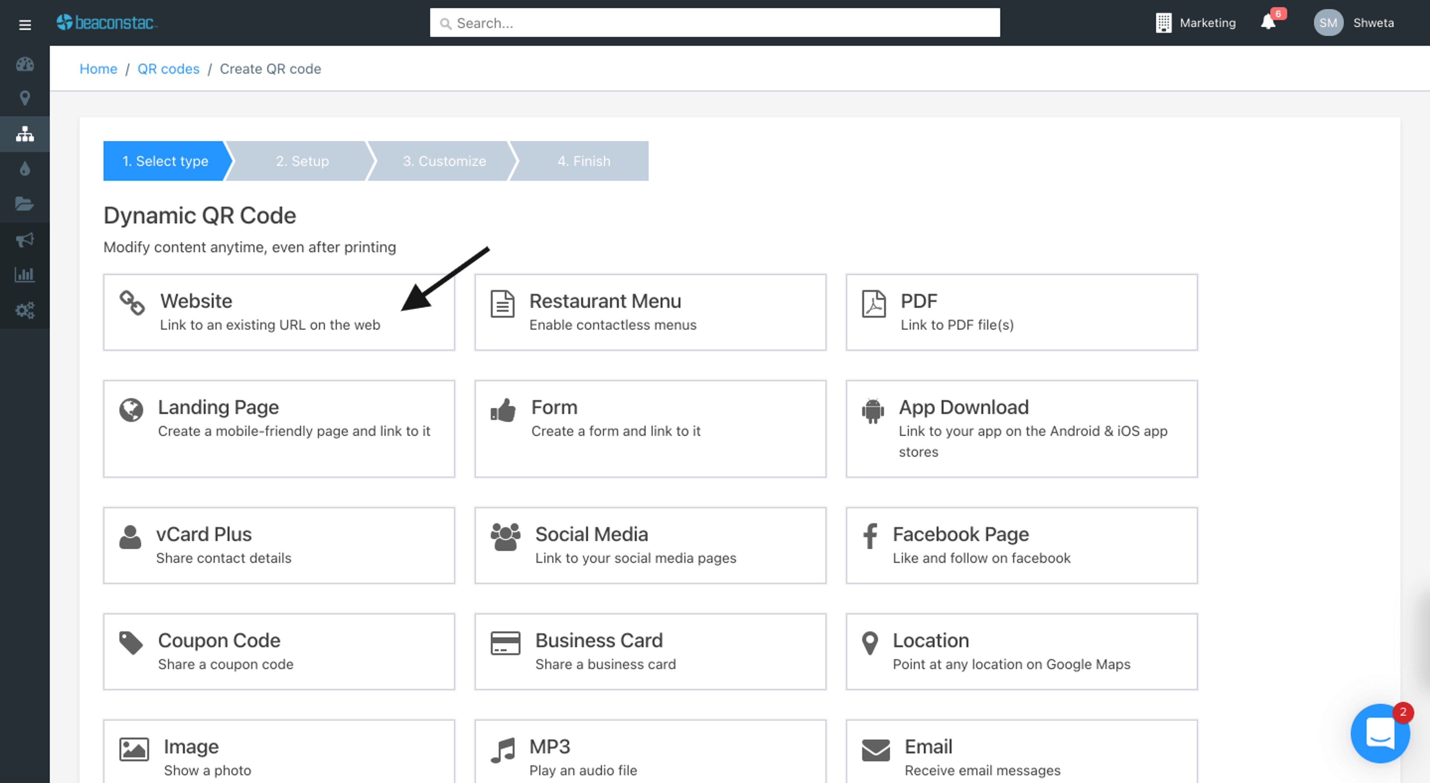Open the chat support bubble
This screenshot has width=1430, height=783.
point(1379,733)
